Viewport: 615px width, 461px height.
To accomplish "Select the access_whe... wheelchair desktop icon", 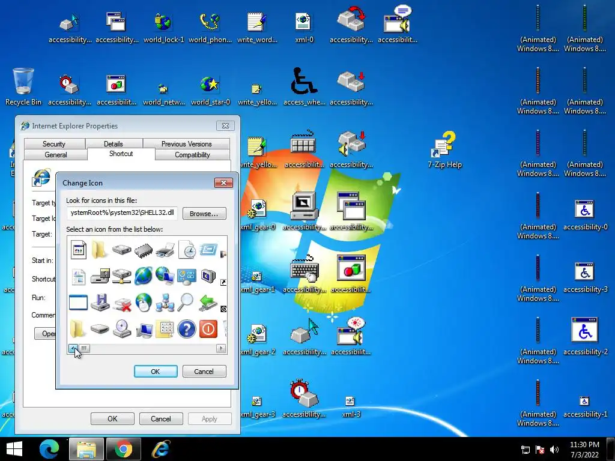I will (304, 86).
